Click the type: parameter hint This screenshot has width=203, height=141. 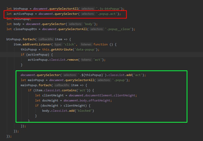[58, 44]
